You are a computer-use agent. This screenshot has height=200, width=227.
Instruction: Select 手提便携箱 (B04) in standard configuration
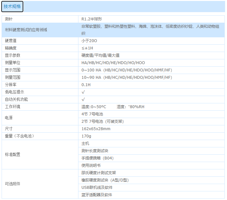click(98, 158)
